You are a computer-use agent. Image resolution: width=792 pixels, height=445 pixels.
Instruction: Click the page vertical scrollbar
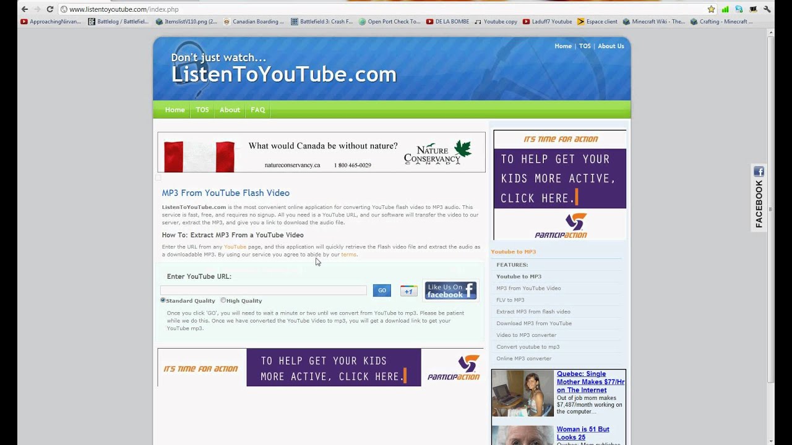[770, 210]
